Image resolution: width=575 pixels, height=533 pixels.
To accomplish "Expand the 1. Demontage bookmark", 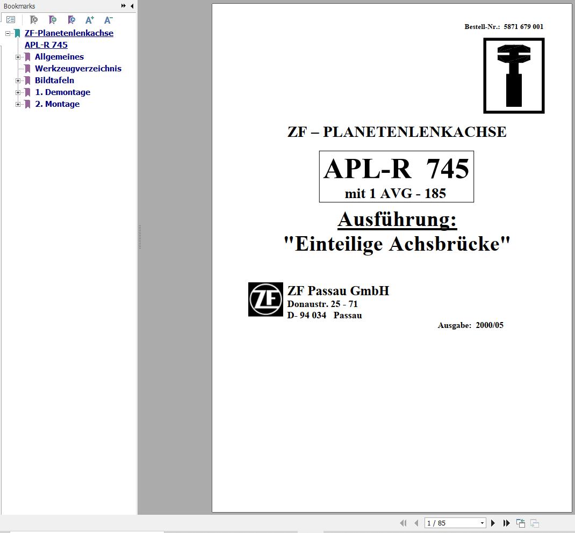I will pyautogui.click(x=19, y=92).
